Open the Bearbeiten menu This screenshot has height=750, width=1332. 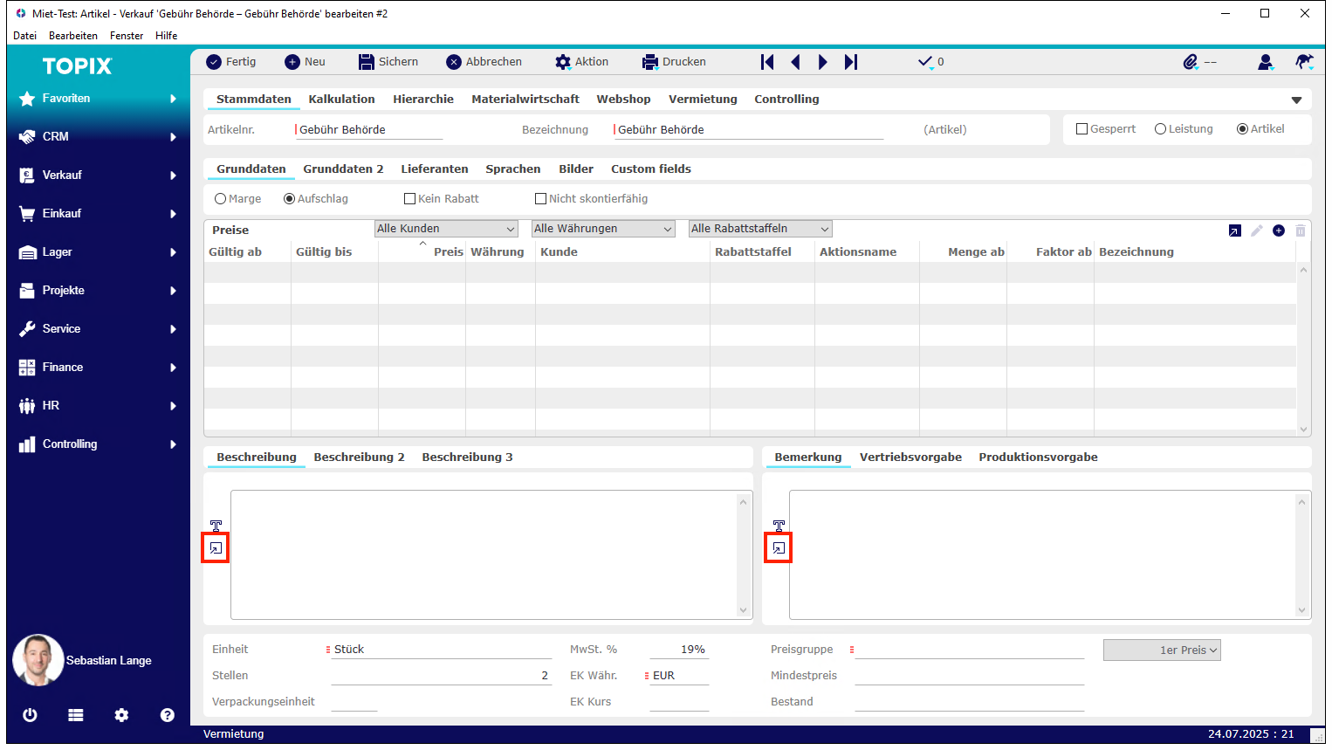point(73,36)
